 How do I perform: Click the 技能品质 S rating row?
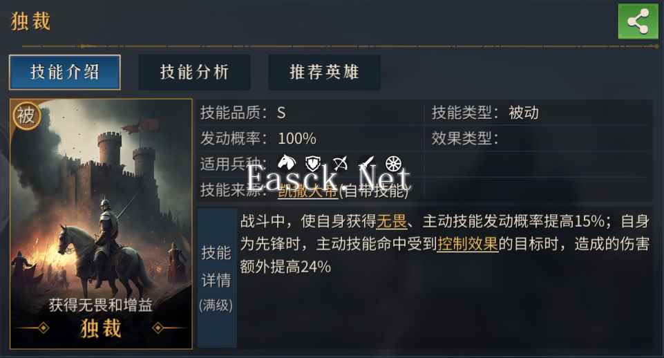[311, 113]
